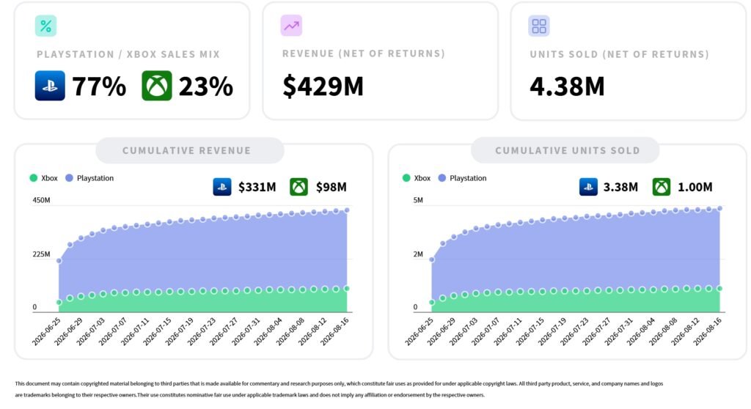Click the Xbox logo next to 1.00M
Viewport: 751px width, 409px height.
(x=662, y=187)
